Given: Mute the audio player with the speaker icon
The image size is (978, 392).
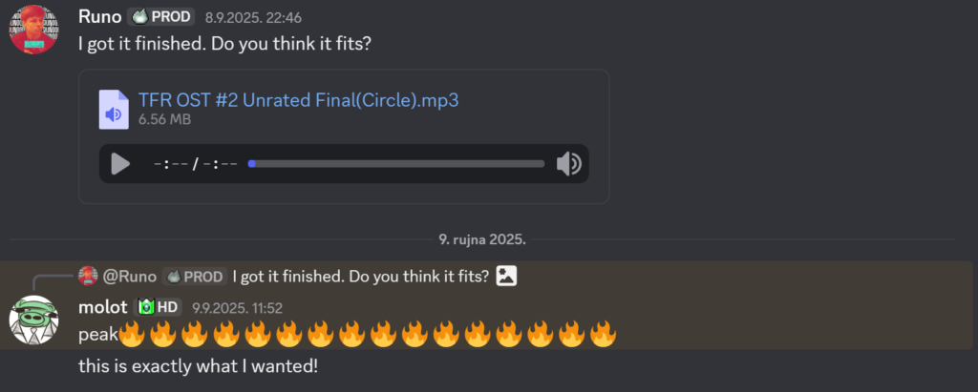Looking at the screenshot, I should (x=569, y=164).
